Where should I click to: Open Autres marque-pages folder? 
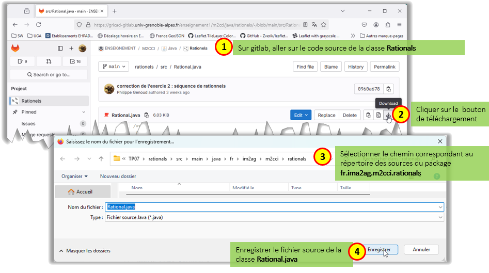pyautogui.click(x=382, y=36)
